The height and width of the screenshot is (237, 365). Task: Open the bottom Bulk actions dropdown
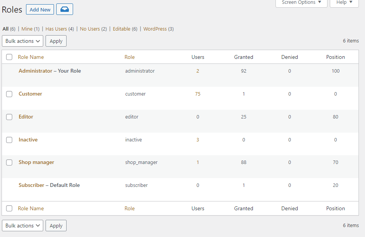click(x=23, y=226)
